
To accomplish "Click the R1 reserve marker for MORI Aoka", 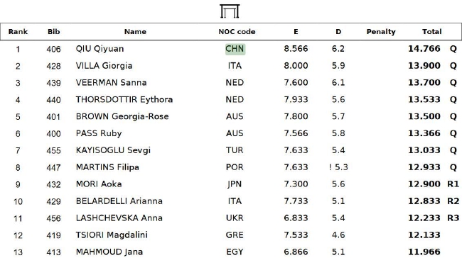I will click(453, 184).
